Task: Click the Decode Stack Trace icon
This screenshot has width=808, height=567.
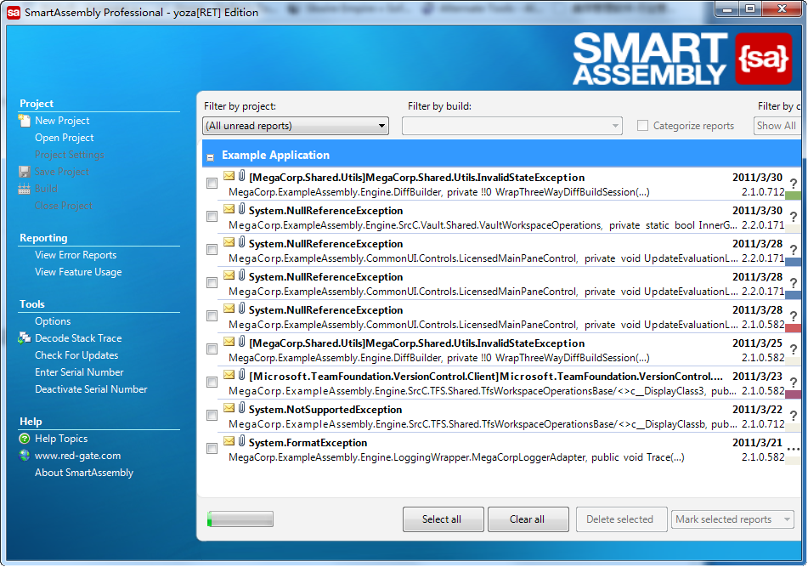Action: pyautogui.click(x=24, y=338)
